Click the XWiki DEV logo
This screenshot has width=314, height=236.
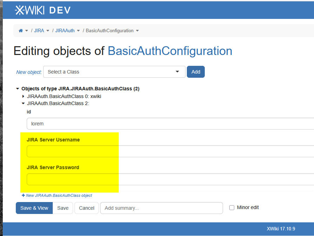tap(42, 10)
